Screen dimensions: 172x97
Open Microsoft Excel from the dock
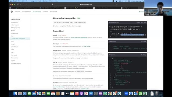(145, 93)
